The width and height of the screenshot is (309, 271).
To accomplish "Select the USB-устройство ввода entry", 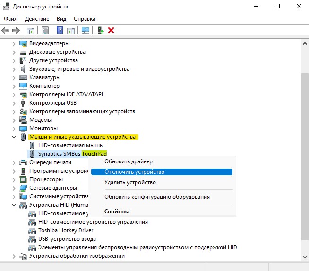I will tap(67, 239).
